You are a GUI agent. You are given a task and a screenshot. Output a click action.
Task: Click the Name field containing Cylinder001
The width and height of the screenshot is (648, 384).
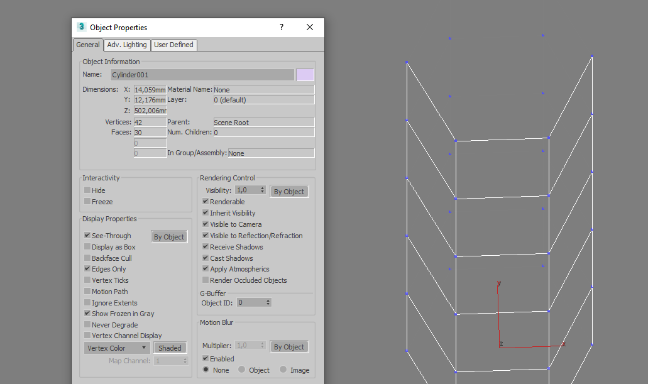pos(202,75)
